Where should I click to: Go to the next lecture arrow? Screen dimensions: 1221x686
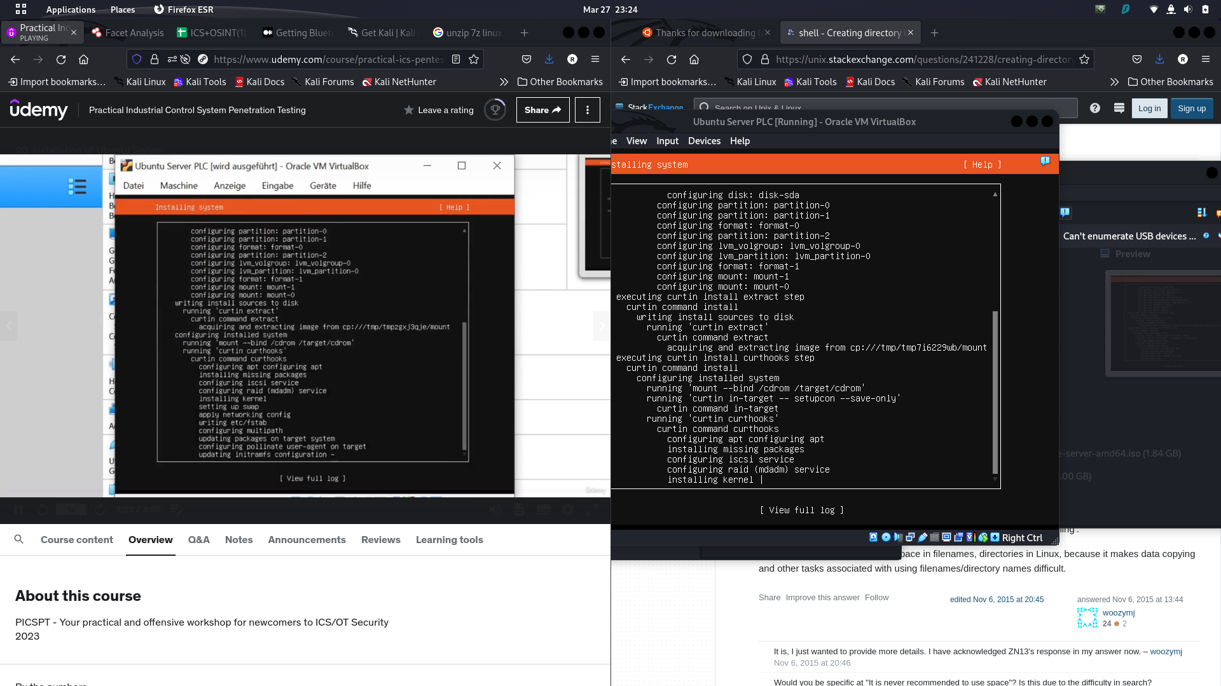602,326
